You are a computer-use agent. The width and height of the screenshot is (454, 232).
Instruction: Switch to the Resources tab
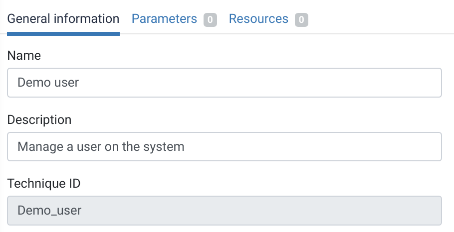(x=258, y=19)
